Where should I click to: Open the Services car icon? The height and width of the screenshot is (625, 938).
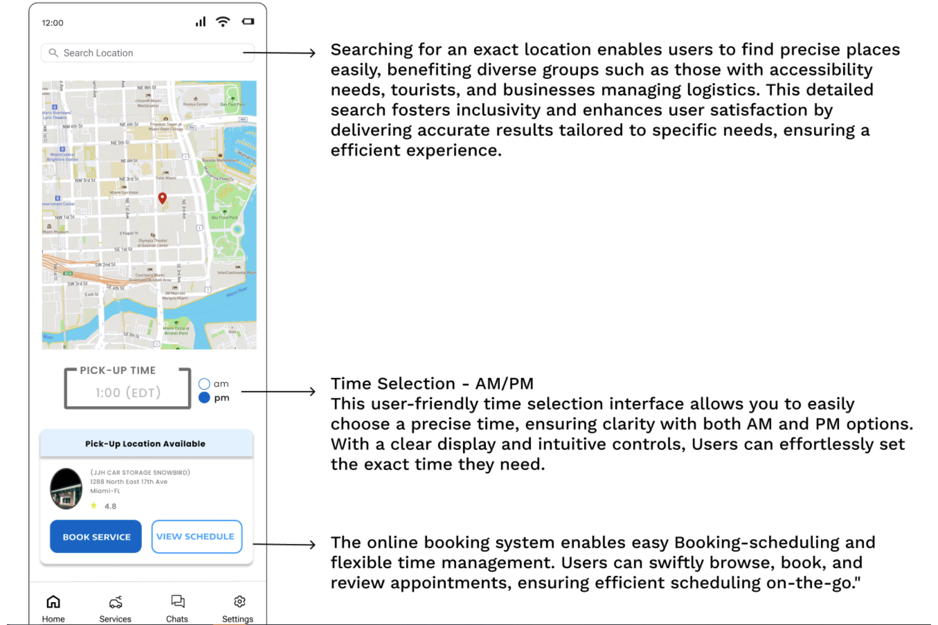[x=115, y=602]
